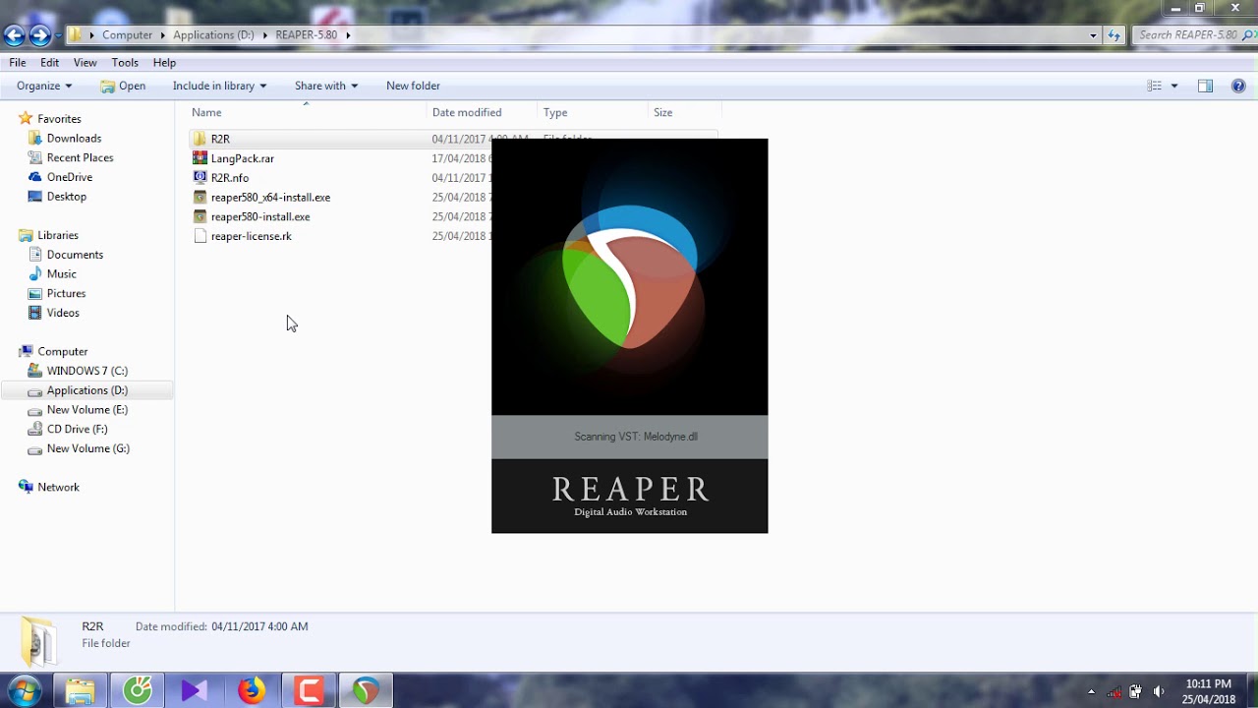
Task: Open the Pictures library
Action: [x=66, y=293]
